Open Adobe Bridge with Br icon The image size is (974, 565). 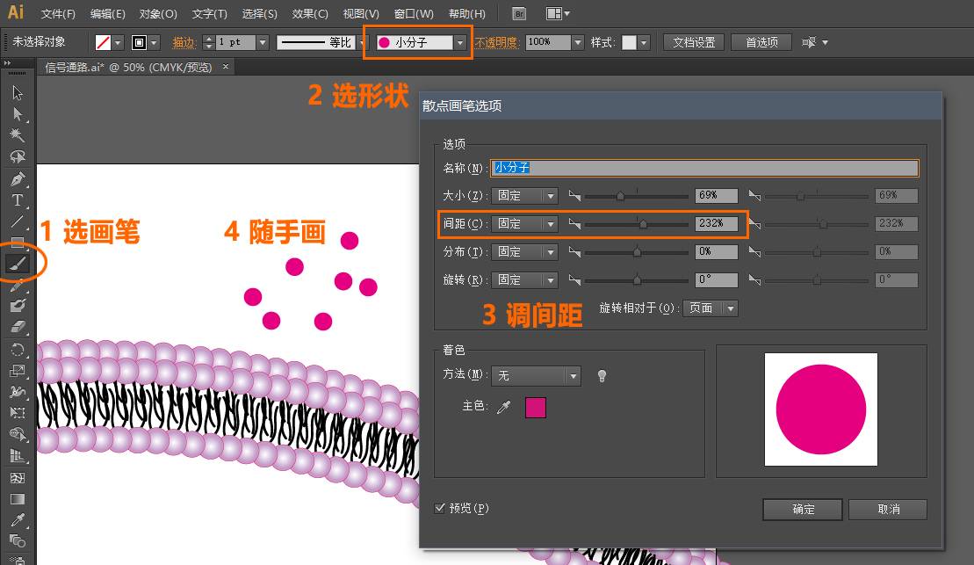coord(519,14)
